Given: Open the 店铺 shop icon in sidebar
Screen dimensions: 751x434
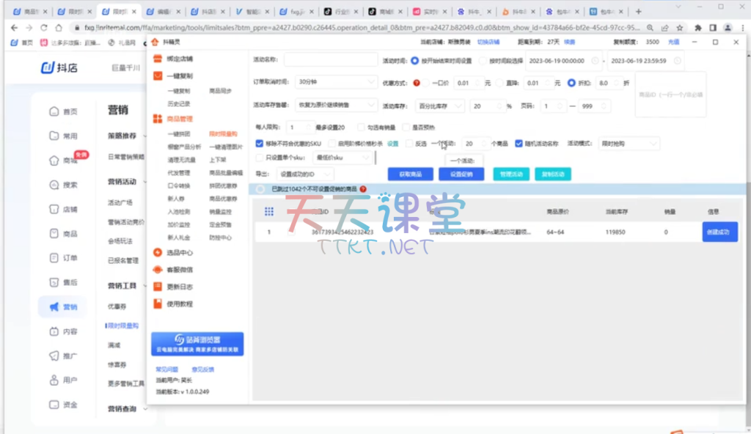Looking at the screenshot, I should (x=54, y=209).
